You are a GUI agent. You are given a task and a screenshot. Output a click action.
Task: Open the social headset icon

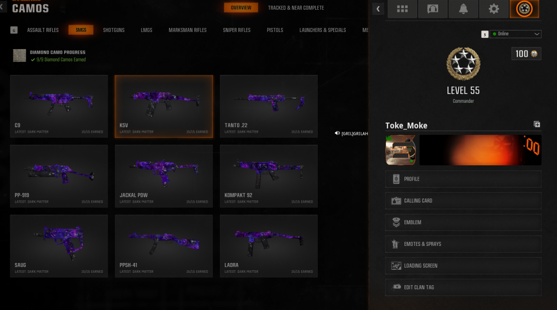432,9
